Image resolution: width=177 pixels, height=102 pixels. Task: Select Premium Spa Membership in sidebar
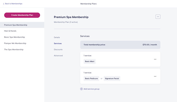tap(22, 25)
